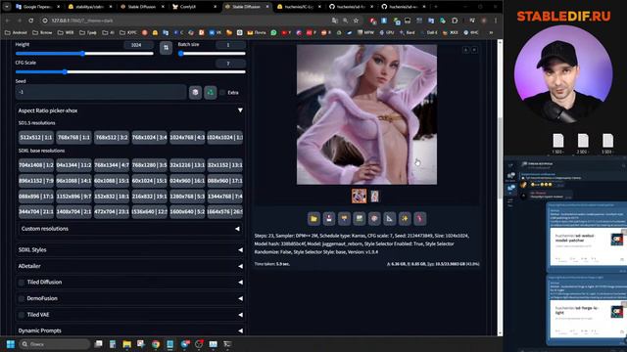Open output folder with yellow folder icon
The height and width of the screenshot is (352, 627).
point(313,218)
